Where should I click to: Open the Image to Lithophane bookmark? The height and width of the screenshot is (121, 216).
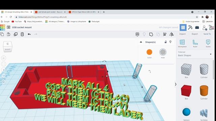pos(77,22)
